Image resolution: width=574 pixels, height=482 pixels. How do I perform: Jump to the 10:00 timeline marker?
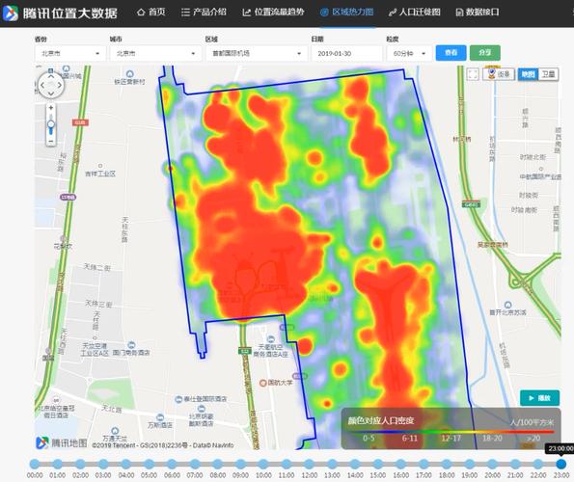[263, 464]
